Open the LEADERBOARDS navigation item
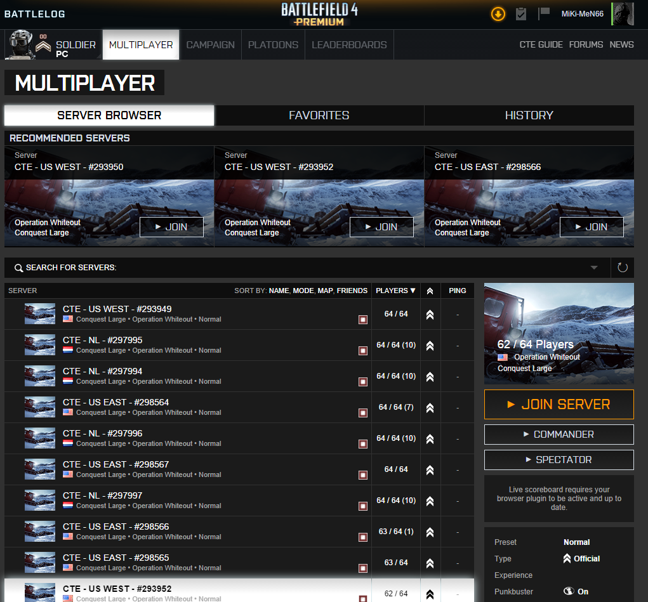Screen dimensions: 648x602 [349, 44]
